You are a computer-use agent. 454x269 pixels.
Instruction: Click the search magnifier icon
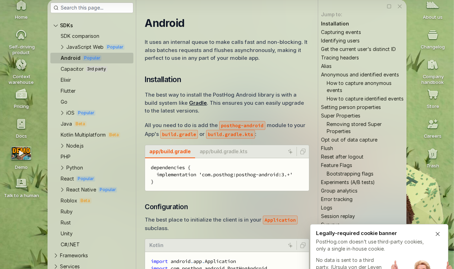tap(56, 8)
